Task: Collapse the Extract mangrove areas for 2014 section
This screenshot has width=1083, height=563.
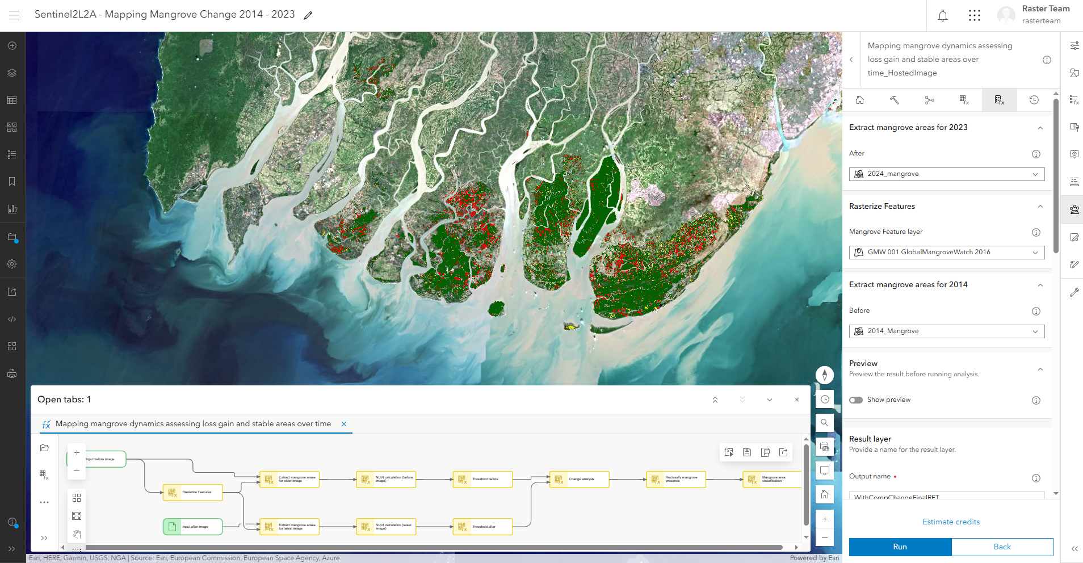Action: [1040, 285]
